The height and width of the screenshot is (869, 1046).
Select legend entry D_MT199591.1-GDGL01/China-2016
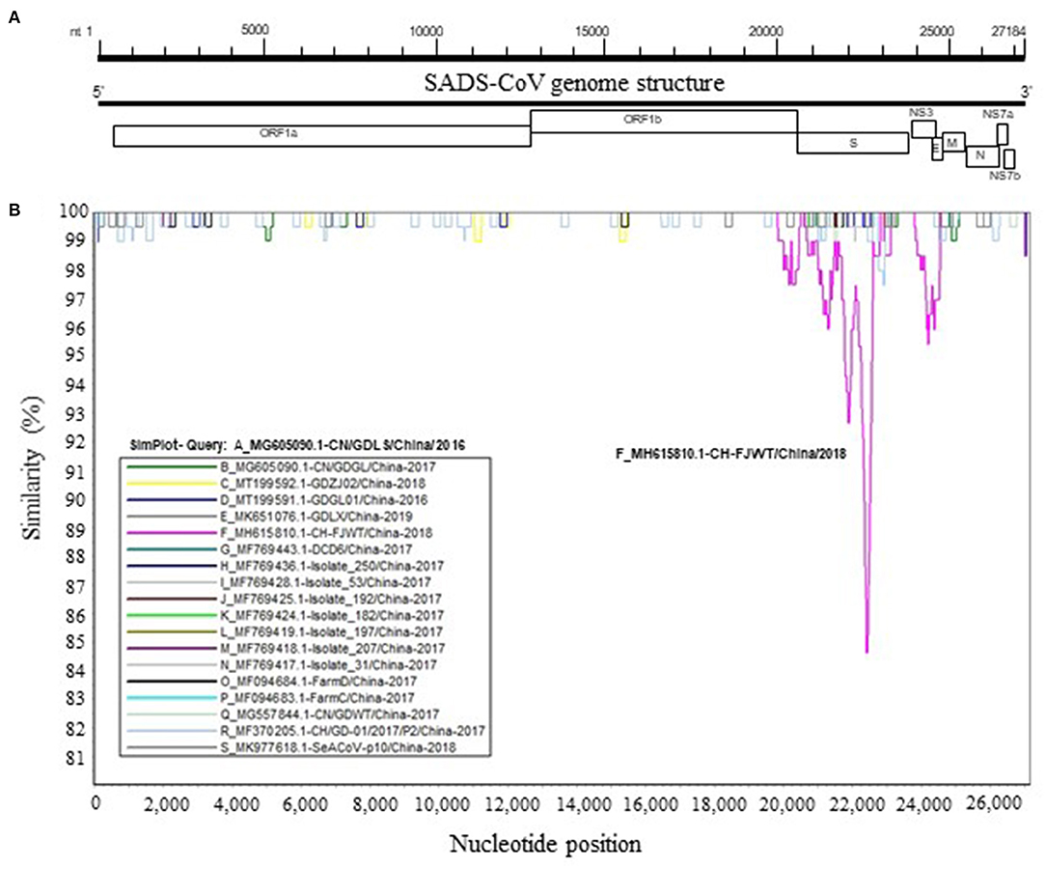[x=324, y=500]
